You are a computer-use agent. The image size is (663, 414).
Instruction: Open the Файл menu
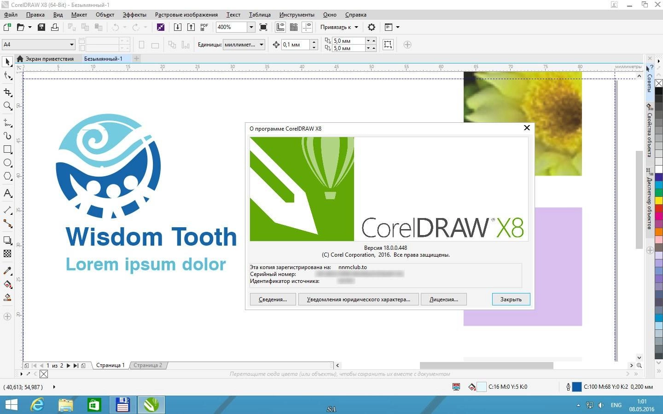coord(11,15)
